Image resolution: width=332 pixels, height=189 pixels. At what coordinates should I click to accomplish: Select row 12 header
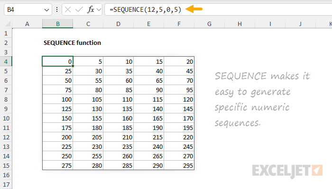(x=6, y=137)
